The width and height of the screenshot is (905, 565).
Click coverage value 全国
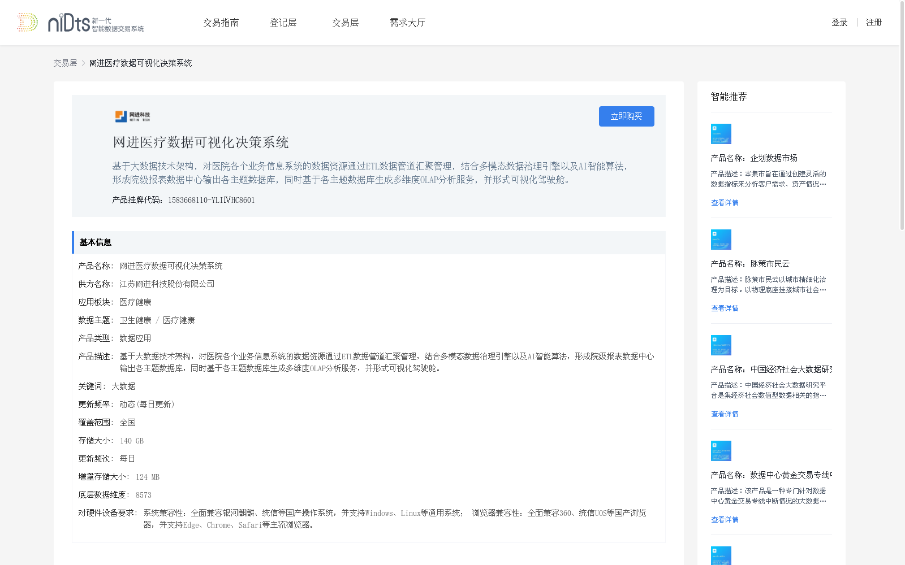[x=127, y=423]
